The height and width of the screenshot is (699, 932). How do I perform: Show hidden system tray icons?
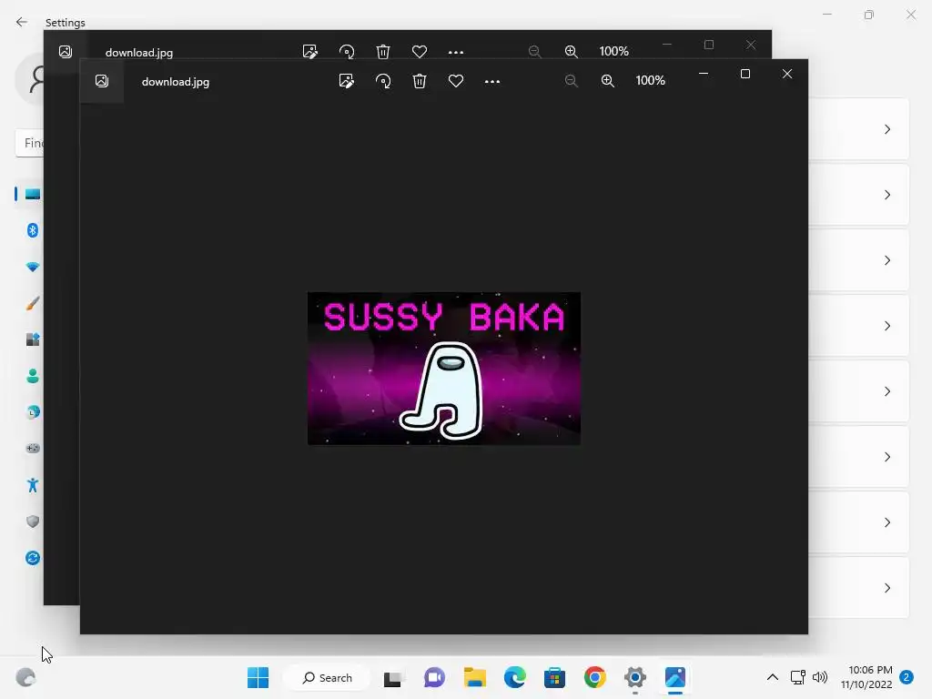(773, 677)
